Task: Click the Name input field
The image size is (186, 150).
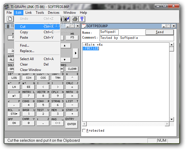Action: [x=109, y=32]
